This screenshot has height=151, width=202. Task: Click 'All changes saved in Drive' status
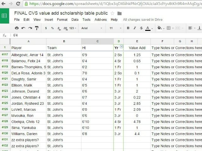click(x=143, y=20)
